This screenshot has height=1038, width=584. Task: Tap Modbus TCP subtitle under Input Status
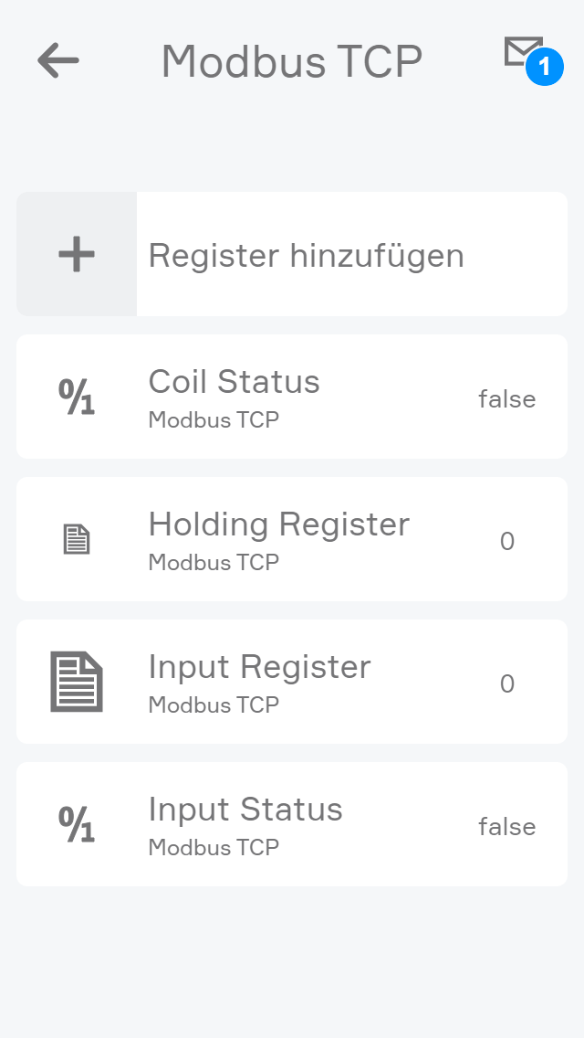click(x=214, y=848)
